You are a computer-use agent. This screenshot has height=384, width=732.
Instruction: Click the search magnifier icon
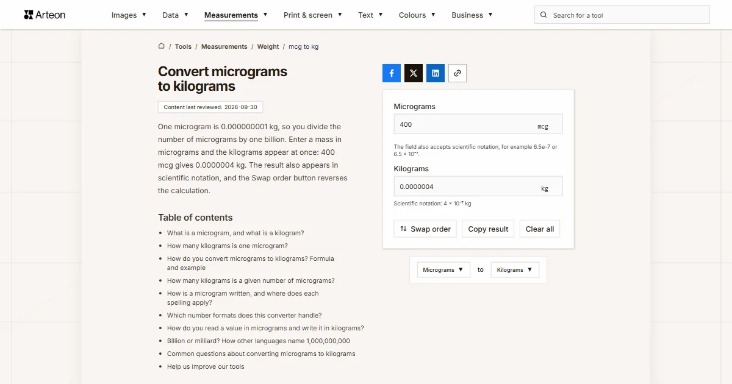point(544,15)
